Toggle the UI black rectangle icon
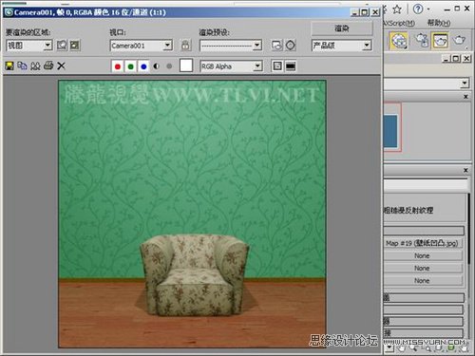 (x=291, y=66)
